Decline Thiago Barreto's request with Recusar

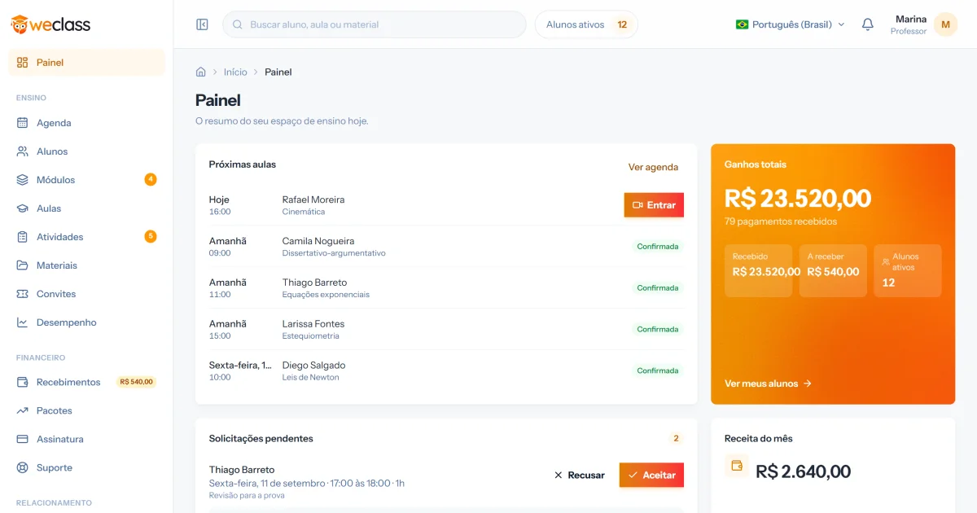pos(579,475)
